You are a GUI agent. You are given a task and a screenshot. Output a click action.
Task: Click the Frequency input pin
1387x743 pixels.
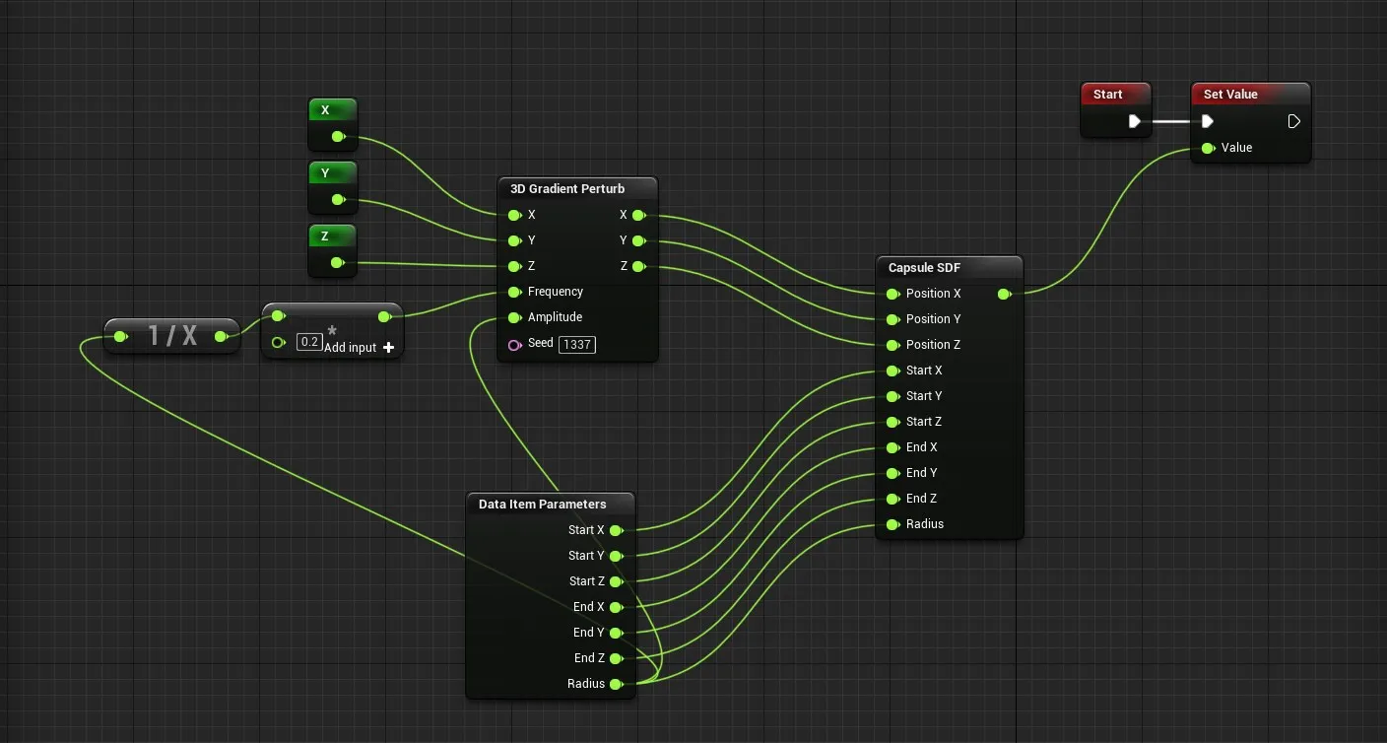pos(513,292)
